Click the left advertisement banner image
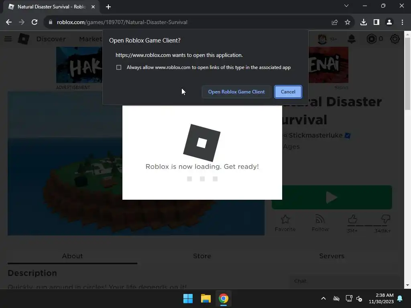This screenshot has width=411, height=308. pyautogui.click(x=79, y=65)
